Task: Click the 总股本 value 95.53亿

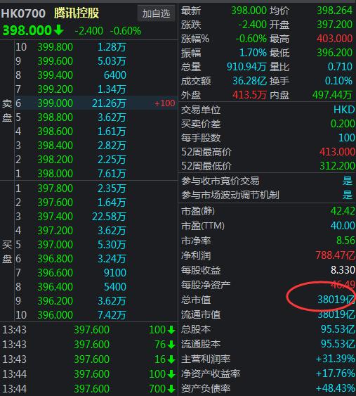Action: (338, 329)
